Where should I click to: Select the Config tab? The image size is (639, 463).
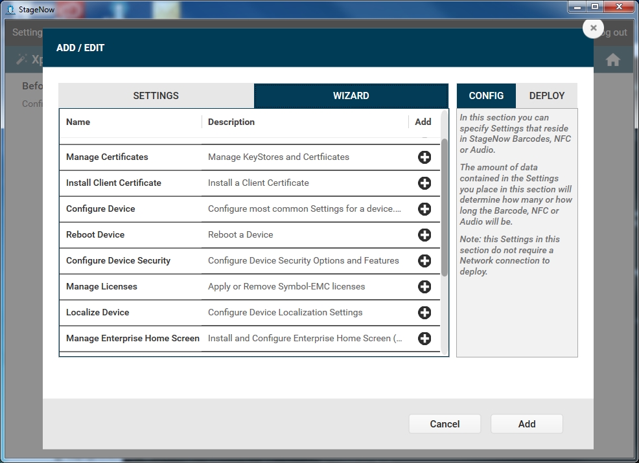(486, 96)
